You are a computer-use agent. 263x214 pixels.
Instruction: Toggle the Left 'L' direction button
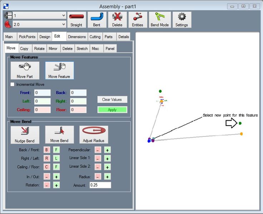(x=56, y=158)
